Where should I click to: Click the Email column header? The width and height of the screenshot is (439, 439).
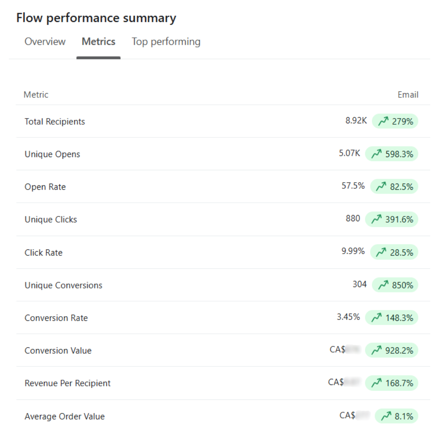pyautogui.click(x=408, y=95)
